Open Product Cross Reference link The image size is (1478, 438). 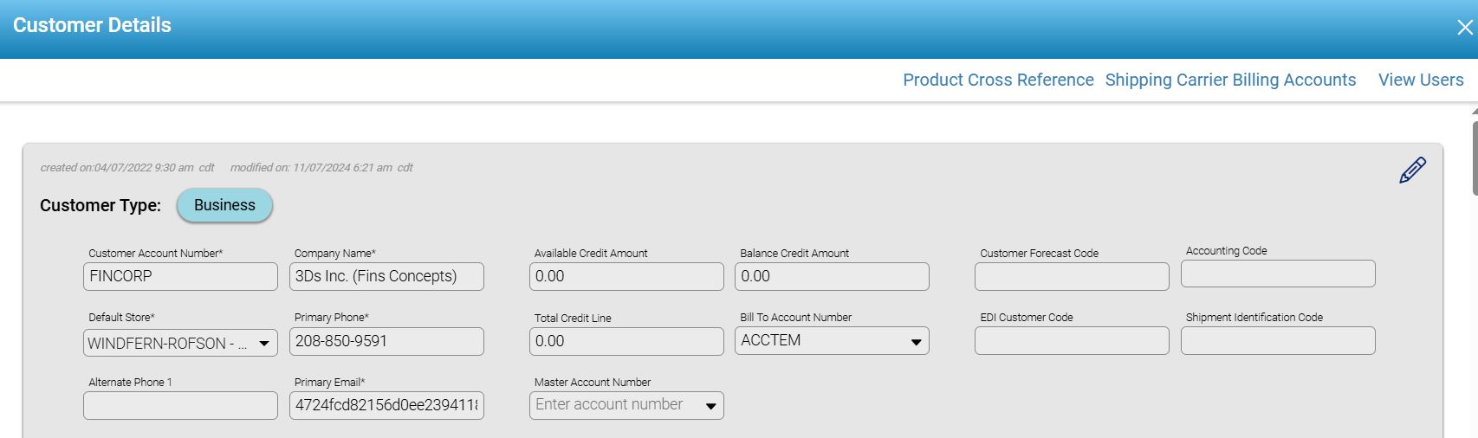pos(998,80)
